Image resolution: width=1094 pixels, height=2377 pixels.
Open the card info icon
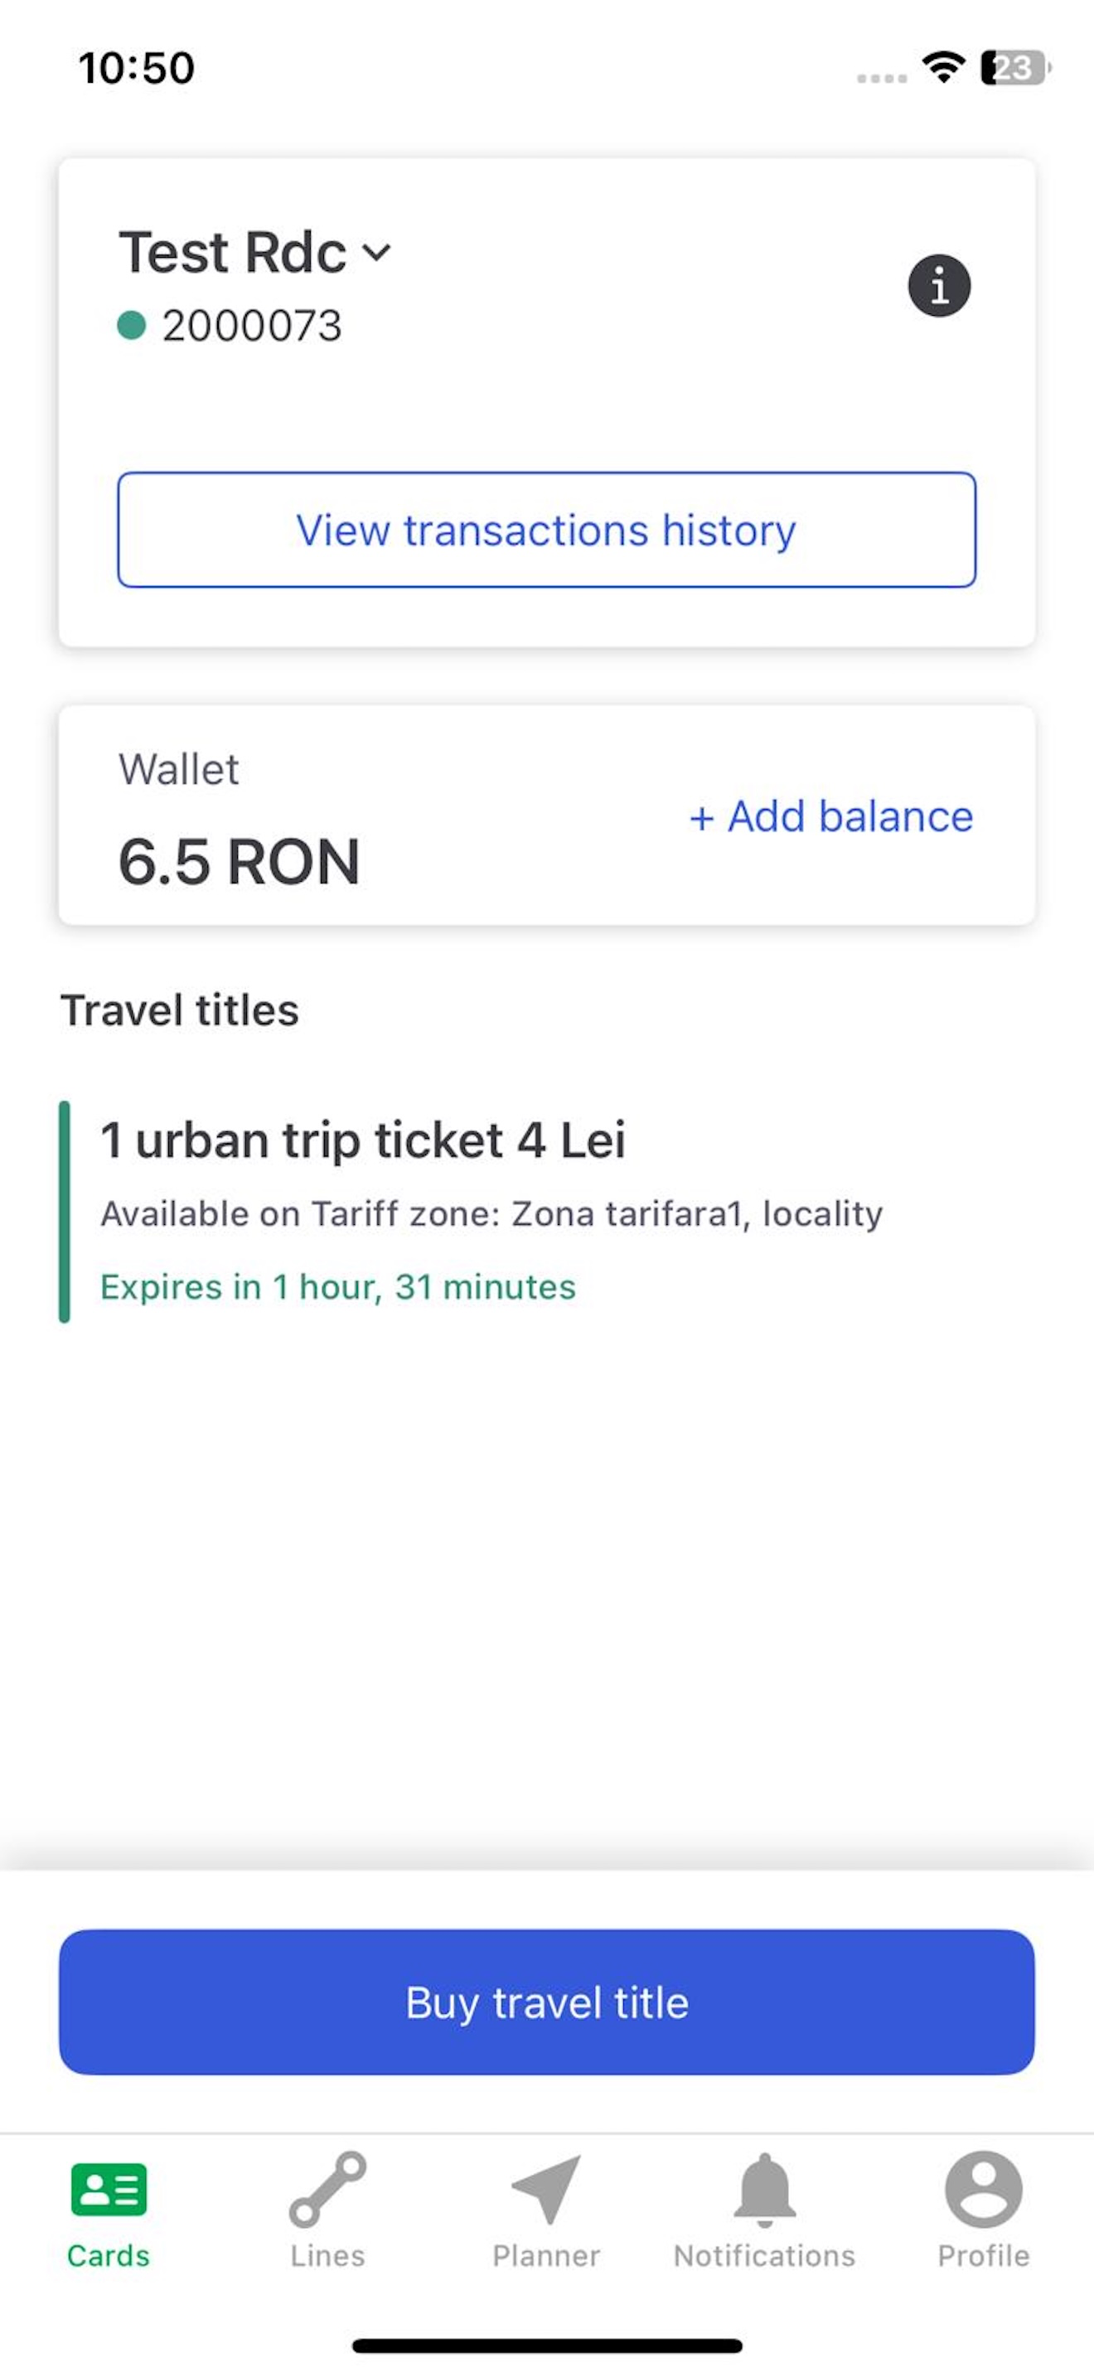pos(939,285)
